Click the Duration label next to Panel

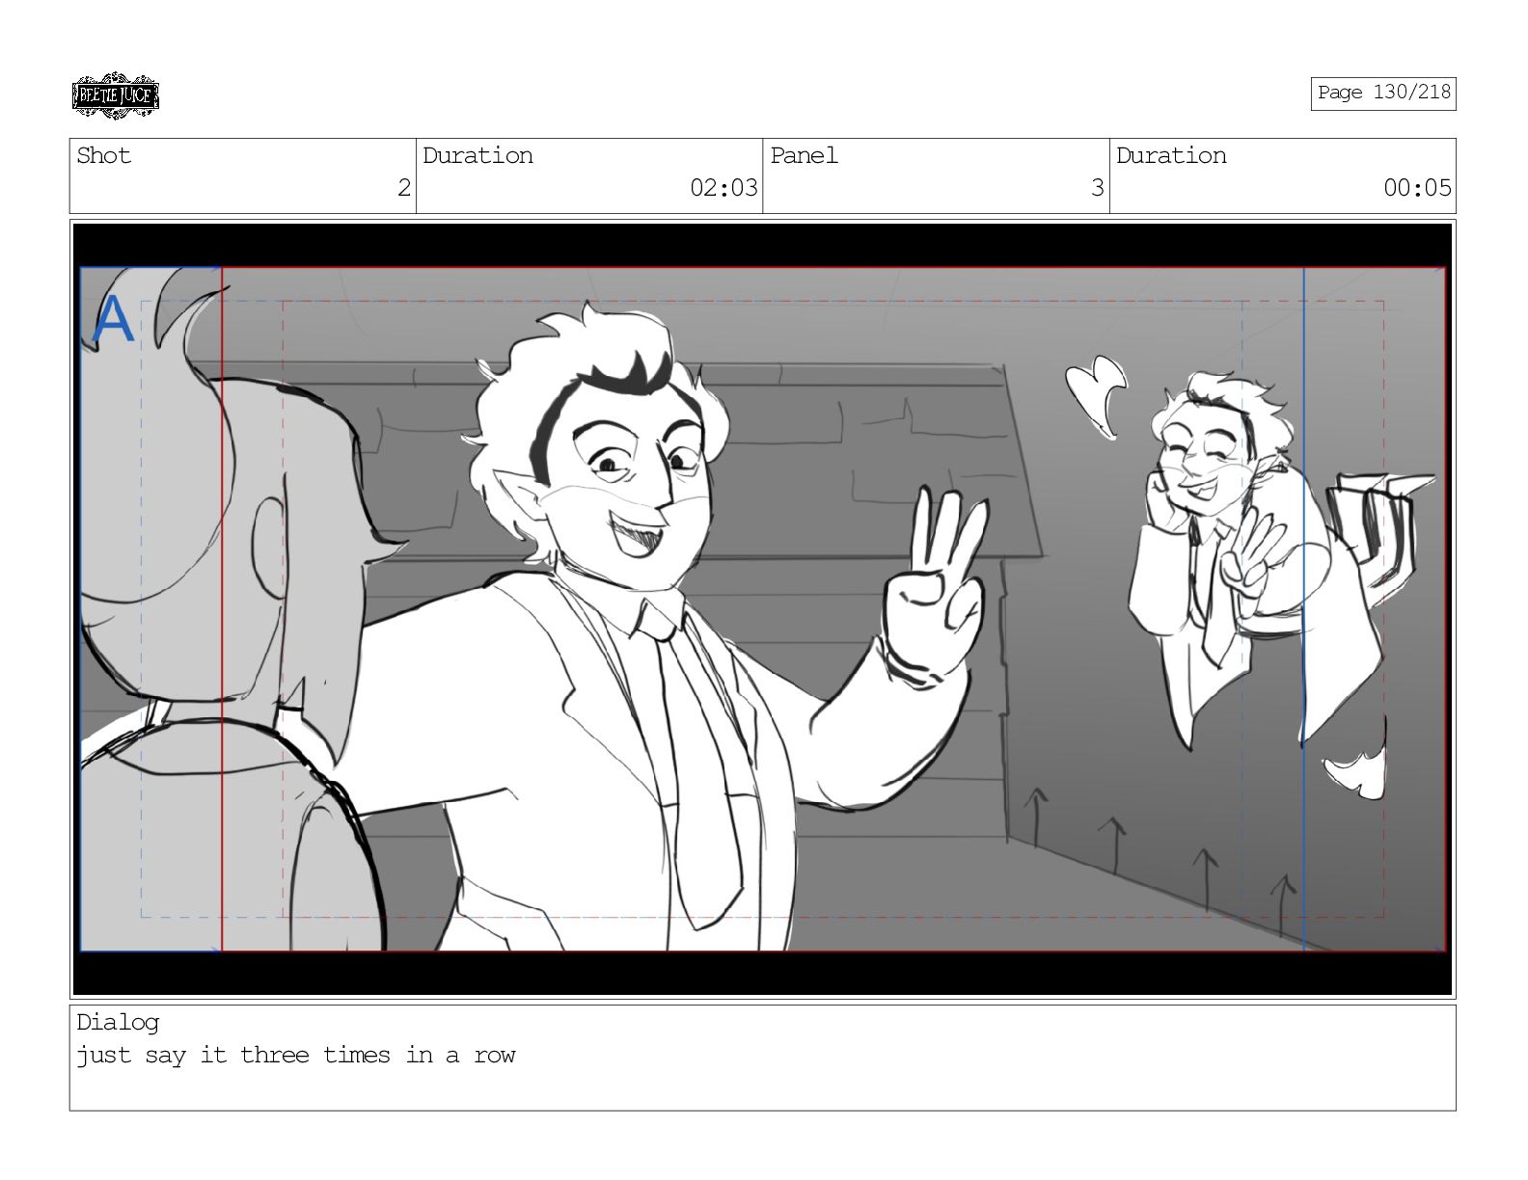[x=1171, y=156]
